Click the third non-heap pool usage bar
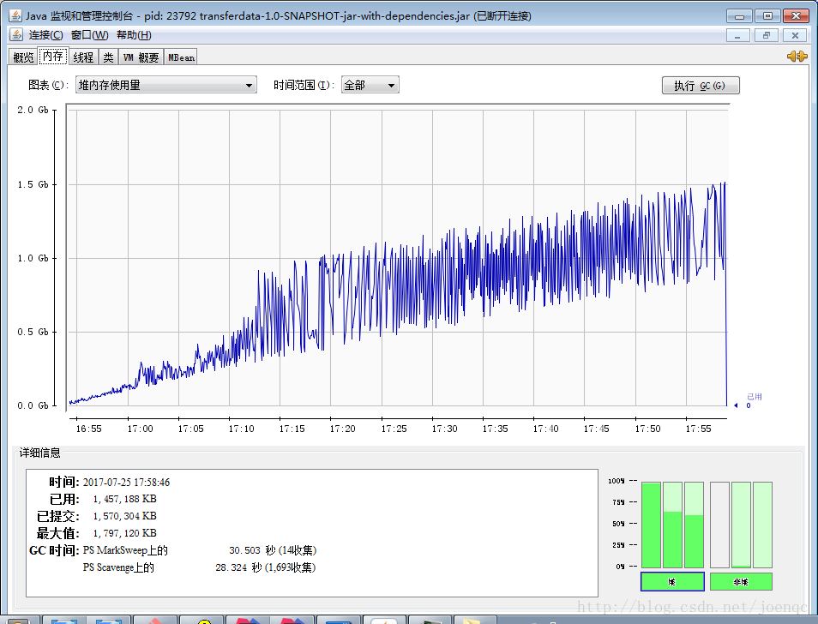The height and width of the screenshot is (624, 818). 762,525
